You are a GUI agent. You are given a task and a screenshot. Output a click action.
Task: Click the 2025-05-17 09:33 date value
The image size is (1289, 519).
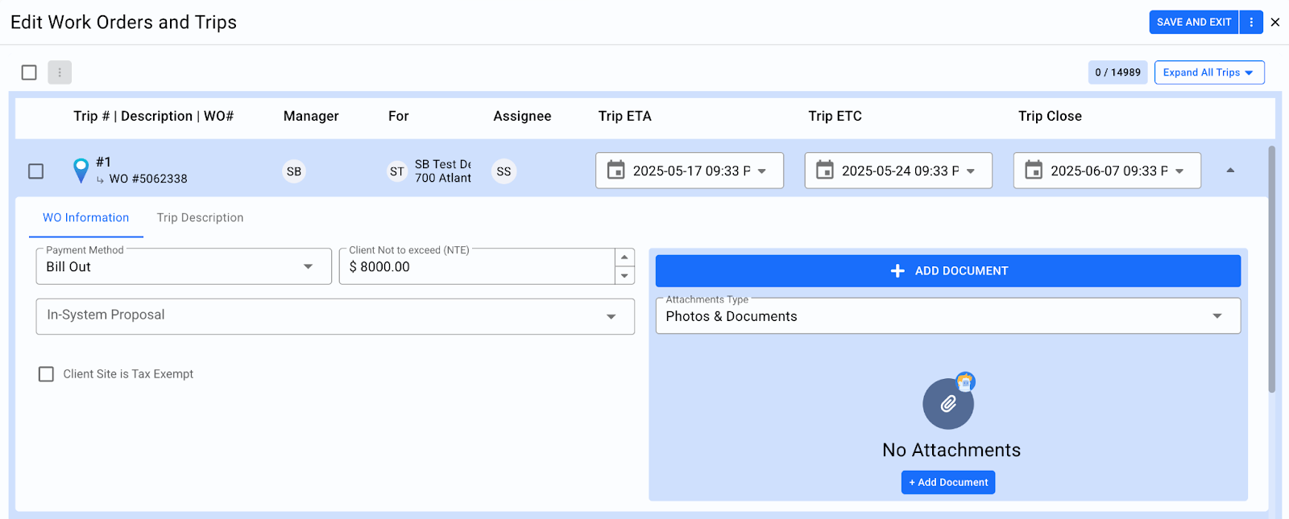691,171
